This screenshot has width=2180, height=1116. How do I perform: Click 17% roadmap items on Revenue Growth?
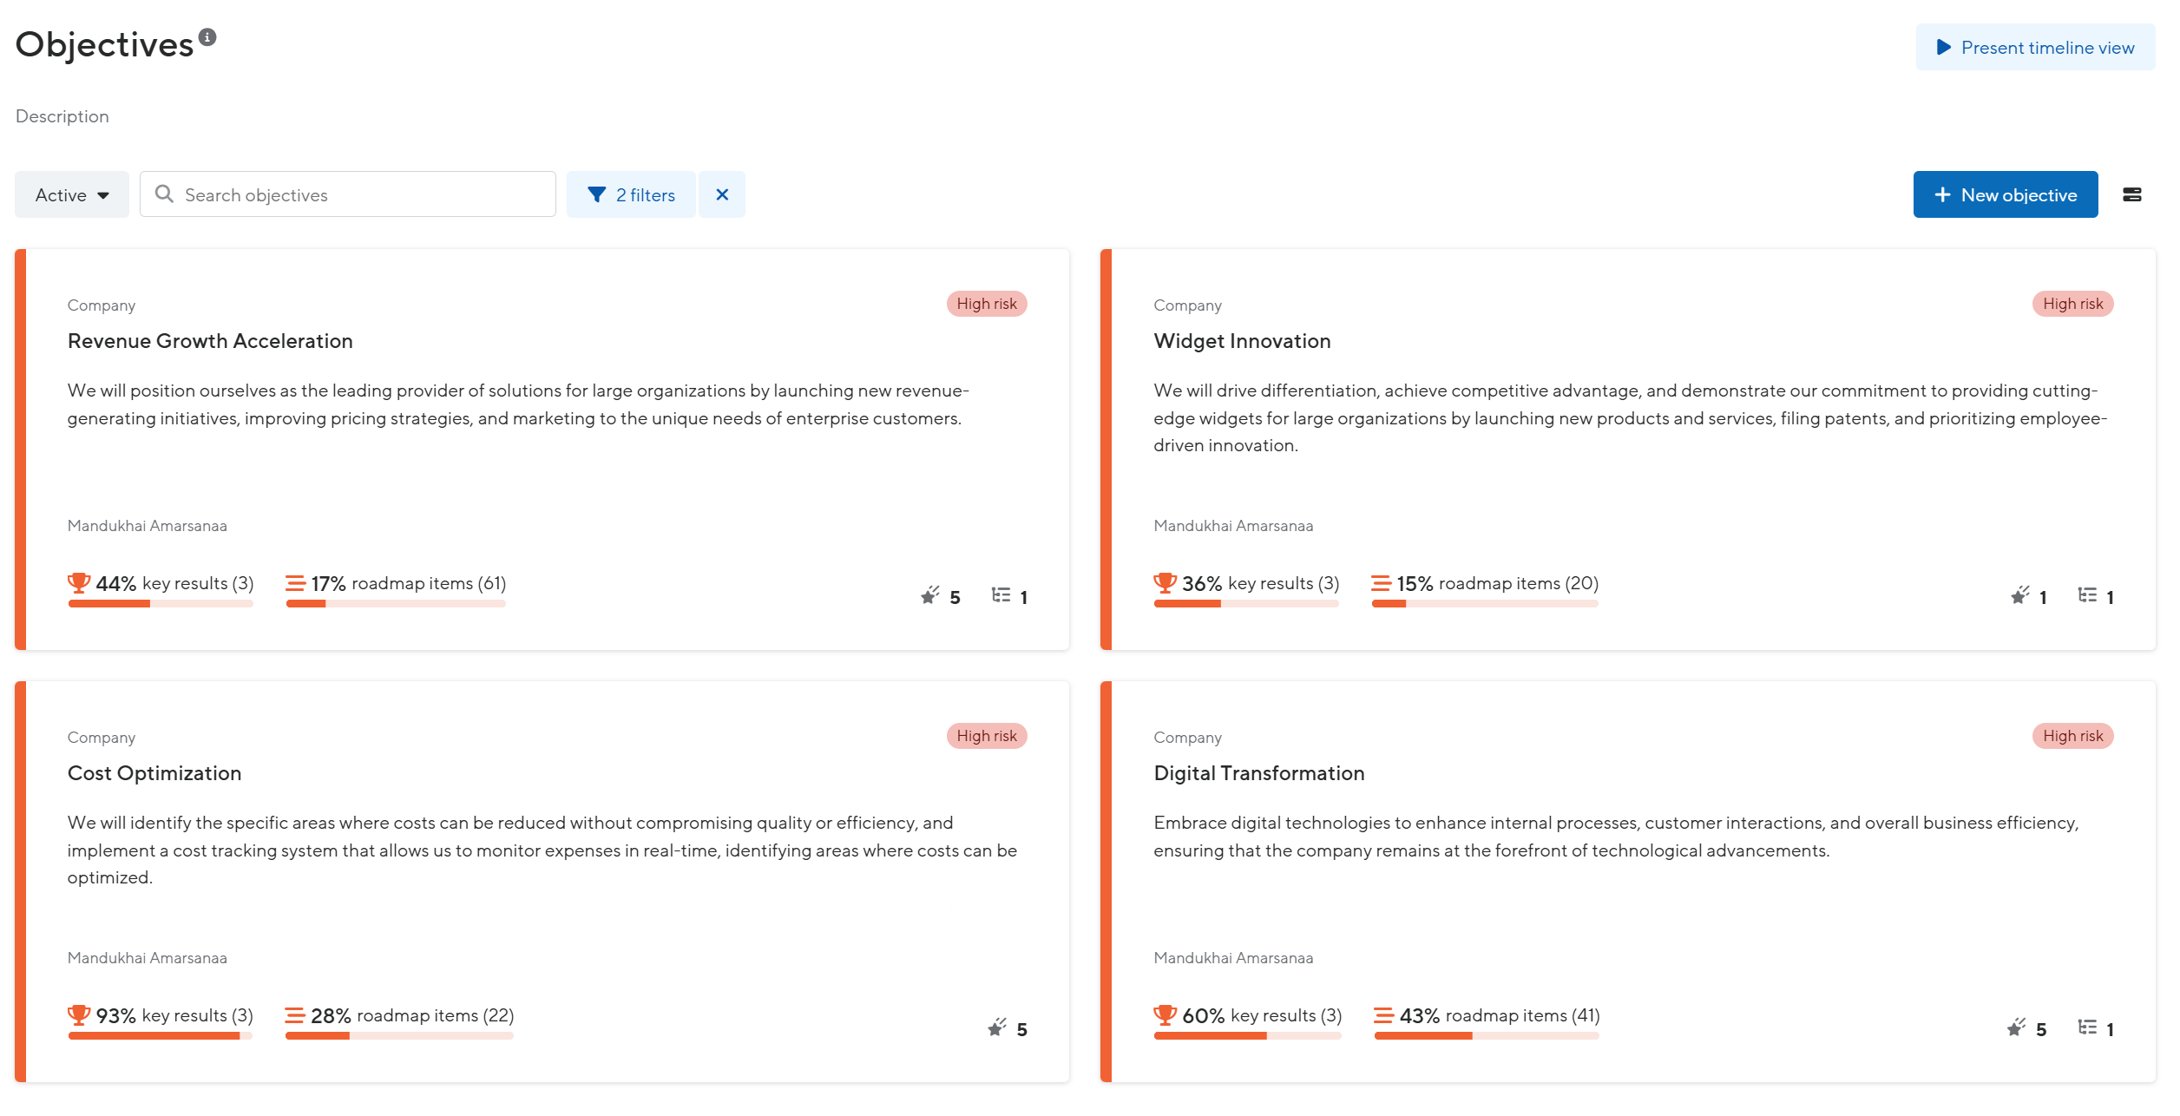(396, 584)
